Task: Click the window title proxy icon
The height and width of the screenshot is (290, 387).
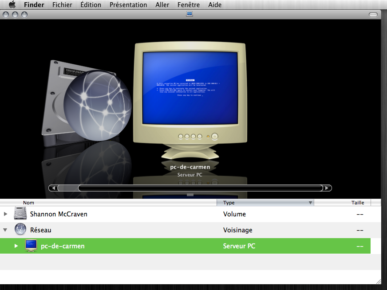Action: tap(190, 14)
